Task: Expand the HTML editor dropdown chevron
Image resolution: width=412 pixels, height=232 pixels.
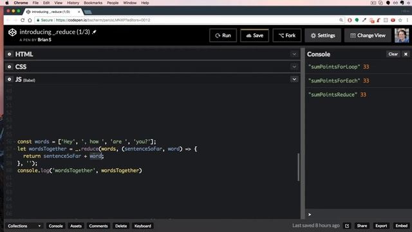Action: click(x=294, y=54)
